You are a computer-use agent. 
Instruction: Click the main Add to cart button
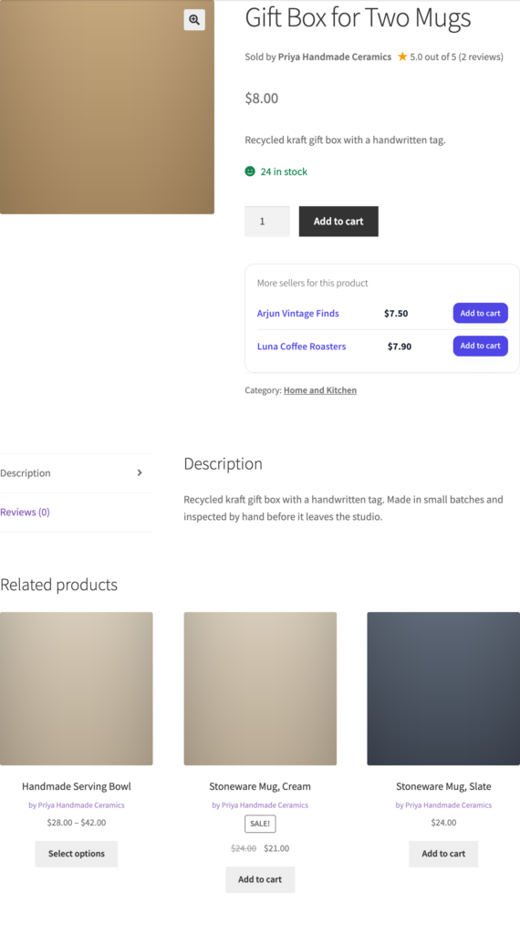tap(338, 221)
